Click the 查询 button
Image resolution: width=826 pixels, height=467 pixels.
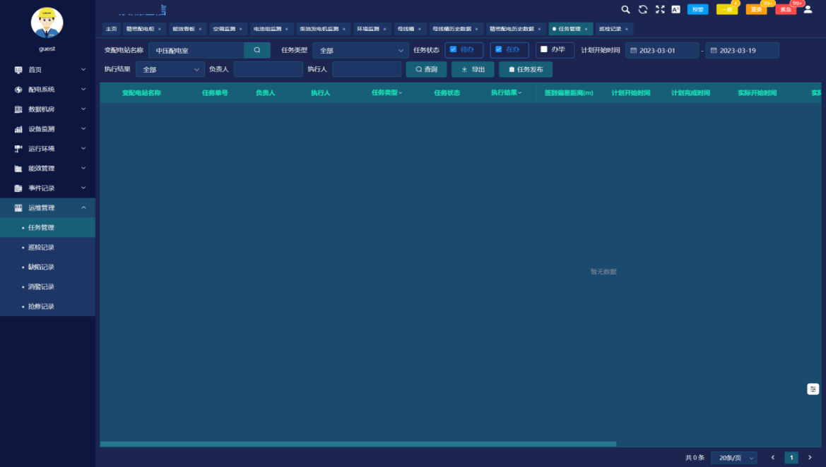coord(426,69)
